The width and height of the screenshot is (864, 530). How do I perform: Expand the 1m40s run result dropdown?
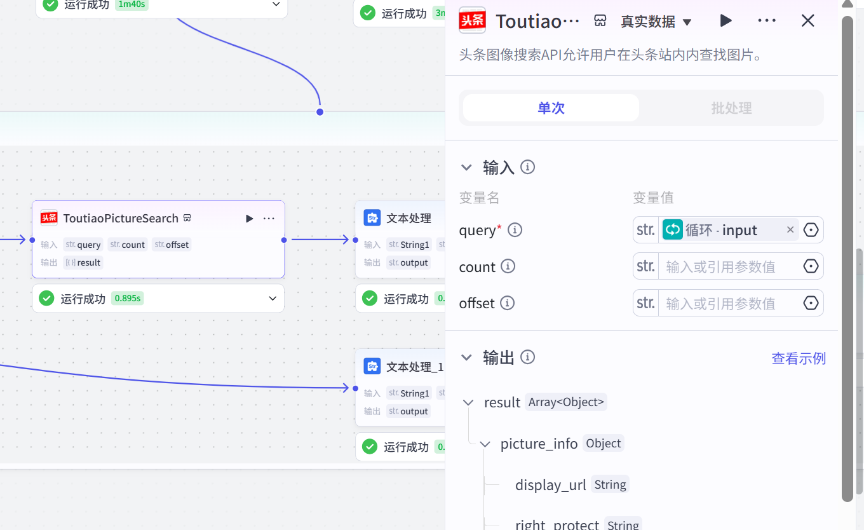[276, 4]
